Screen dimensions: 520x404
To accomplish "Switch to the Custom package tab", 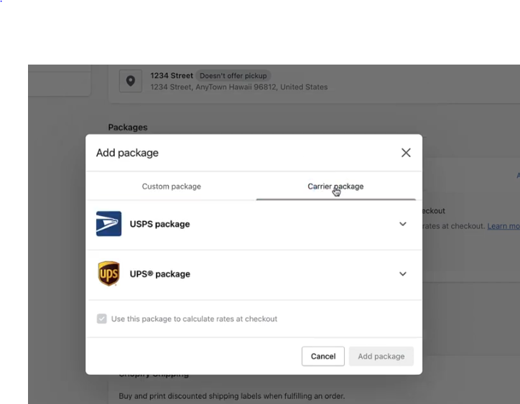I will click(172, 187).
